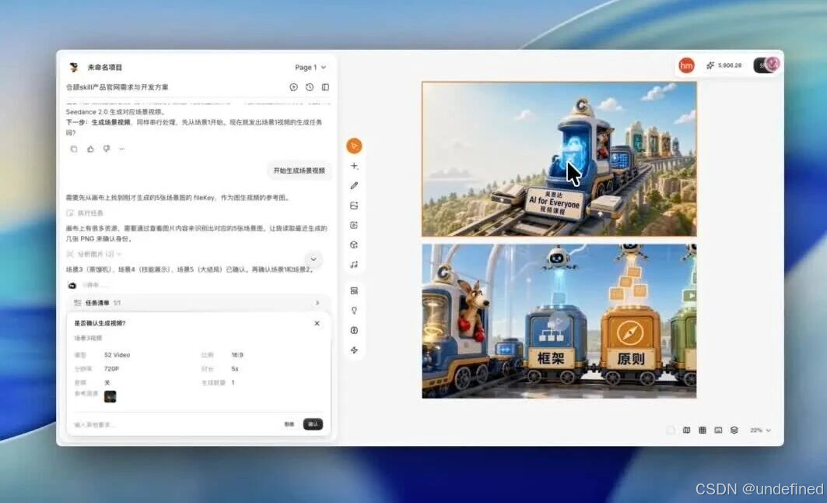
Task: Select the video generation tool icon
Action: click(355, 225)
